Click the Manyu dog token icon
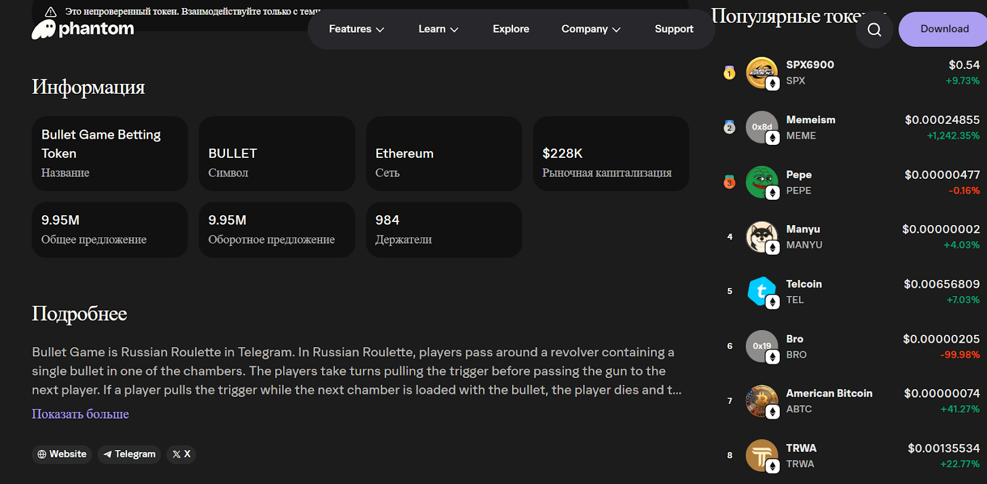The height and width of the screenshot is (484, 987). point(761,237)
